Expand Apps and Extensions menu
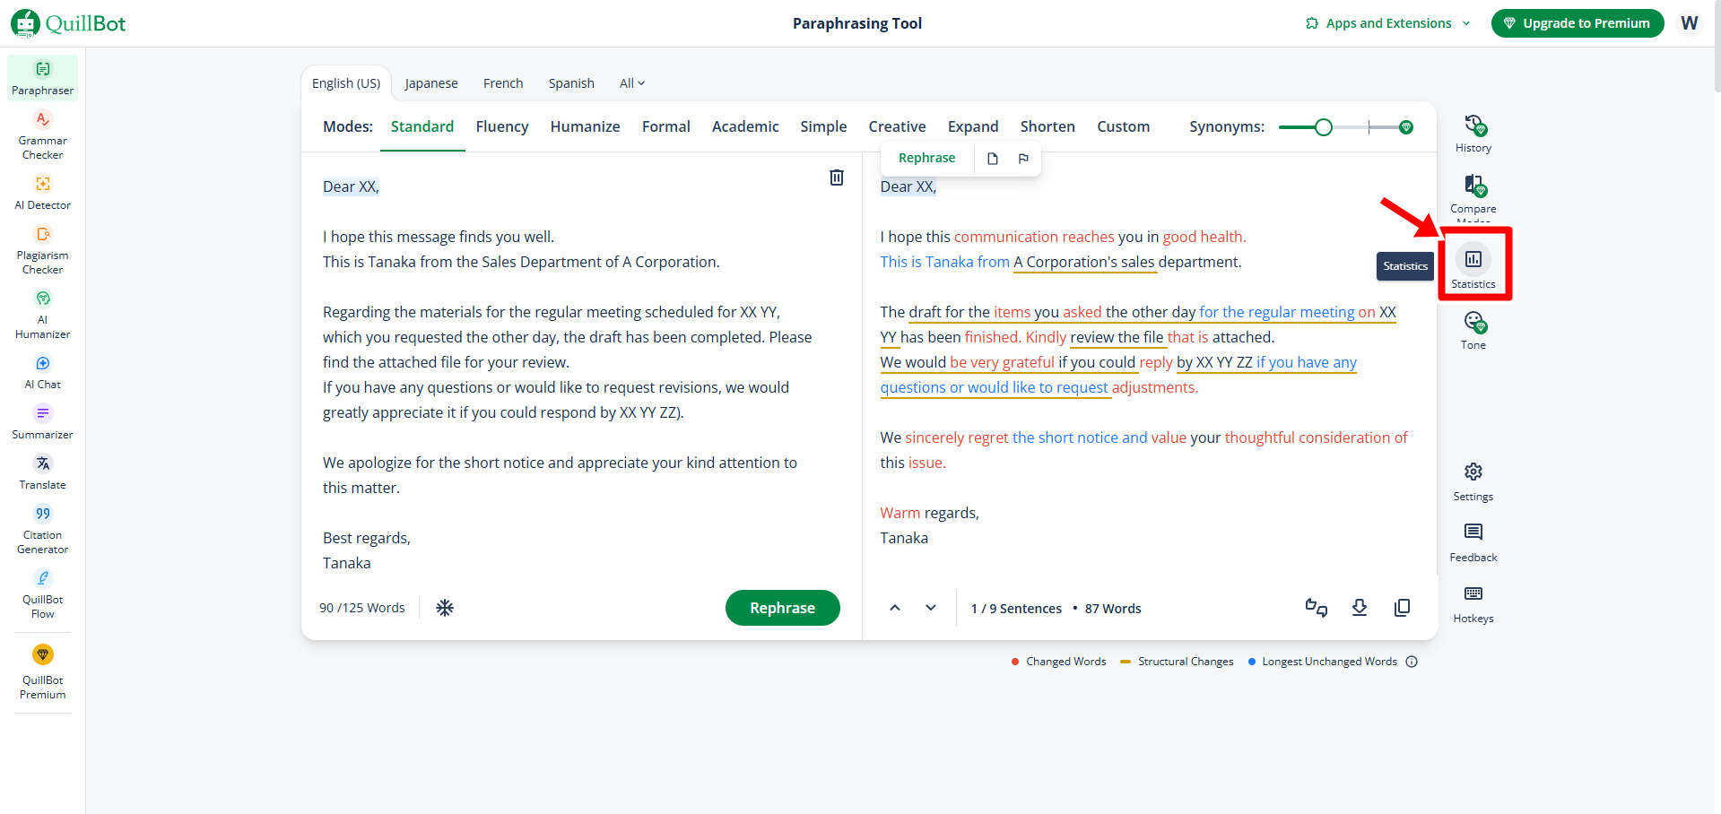This screenshot has height=814, width=1721. pyautogui.click(x=1388, y=23)
